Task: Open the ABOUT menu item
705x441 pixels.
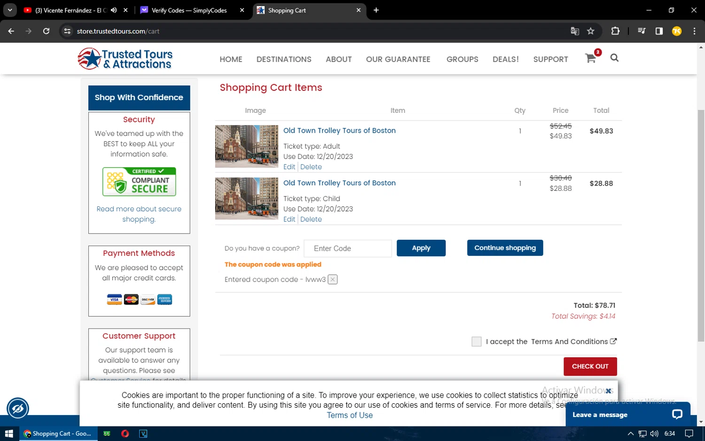Action: (339, 59)
